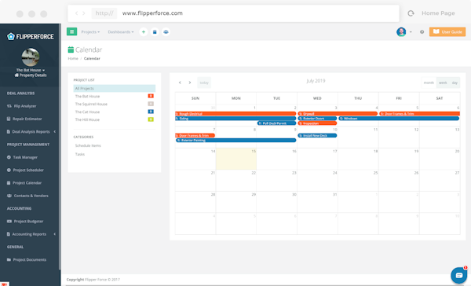This screenshot has height=286, width=471.
Task: Open the contacts group icon in toolbar
Action: click(x=166, y=32)
